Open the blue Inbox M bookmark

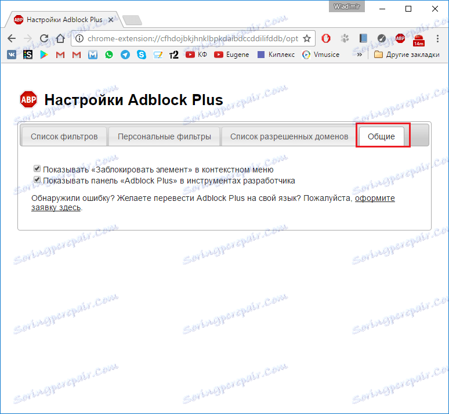pyautogui.click(x=92, y=55)
